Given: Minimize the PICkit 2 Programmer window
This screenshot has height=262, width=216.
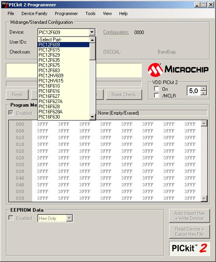Looking at the screenshot, I should (x=197, y=5).
